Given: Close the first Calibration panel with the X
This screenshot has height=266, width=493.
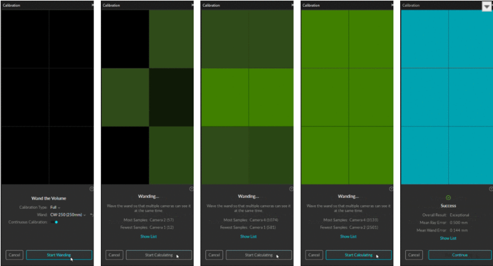Looking at the screenshot, I should click(93, 5).
